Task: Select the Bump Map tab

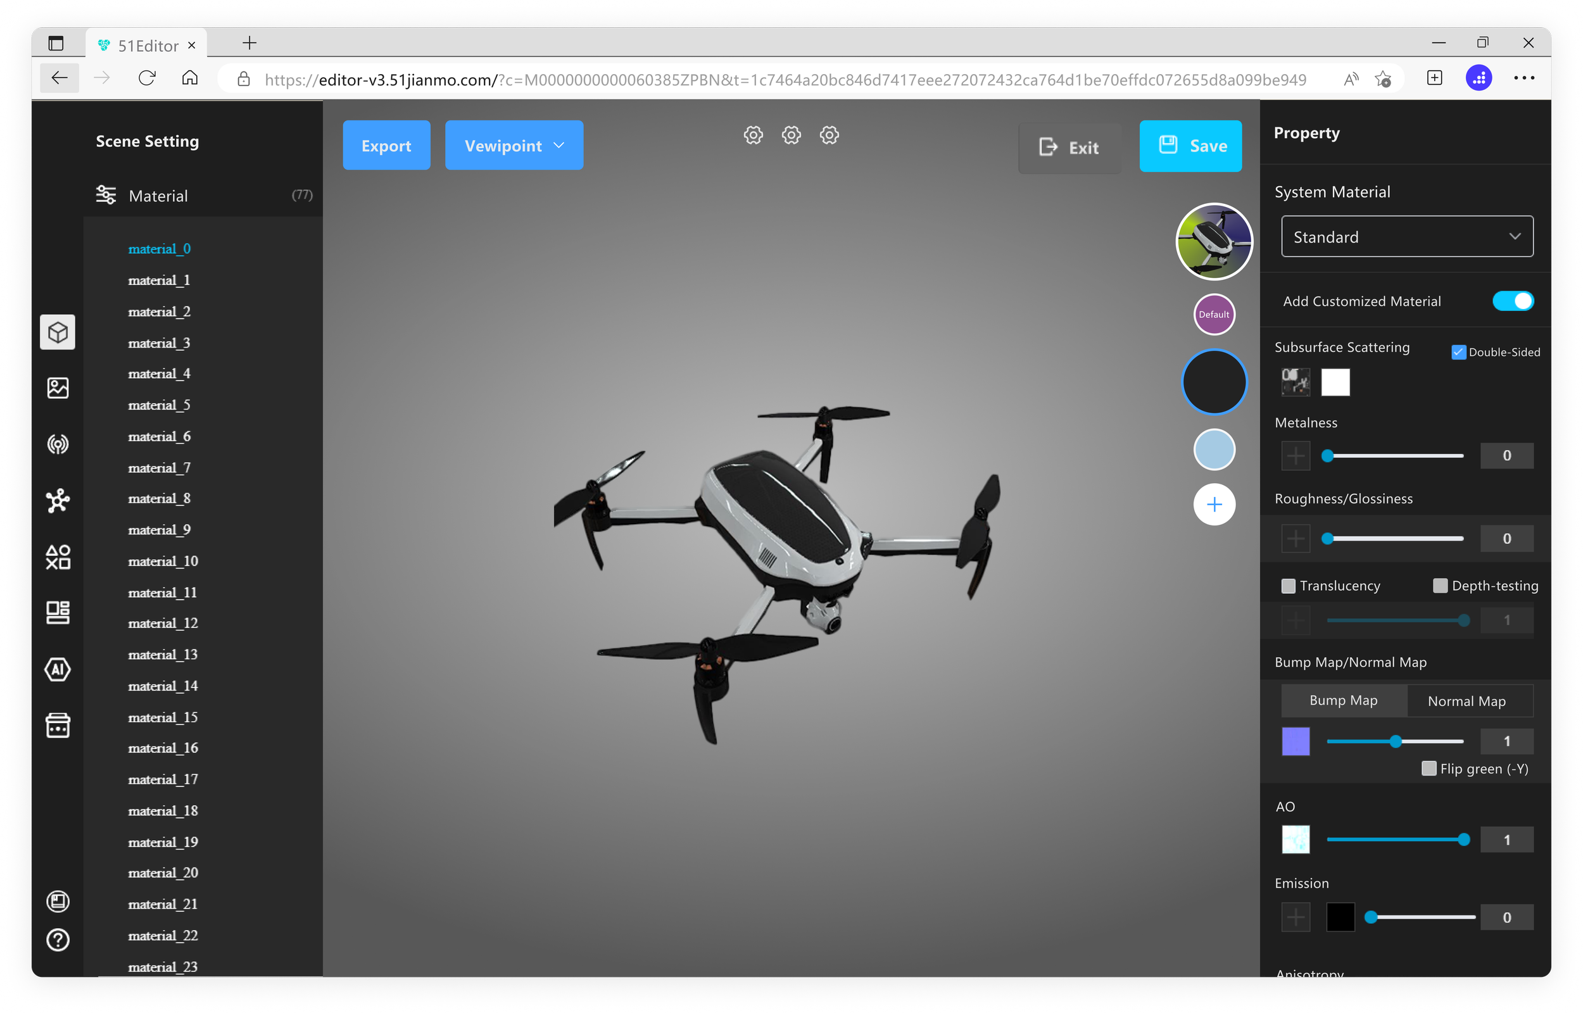Action: [x=1343, y=700]
